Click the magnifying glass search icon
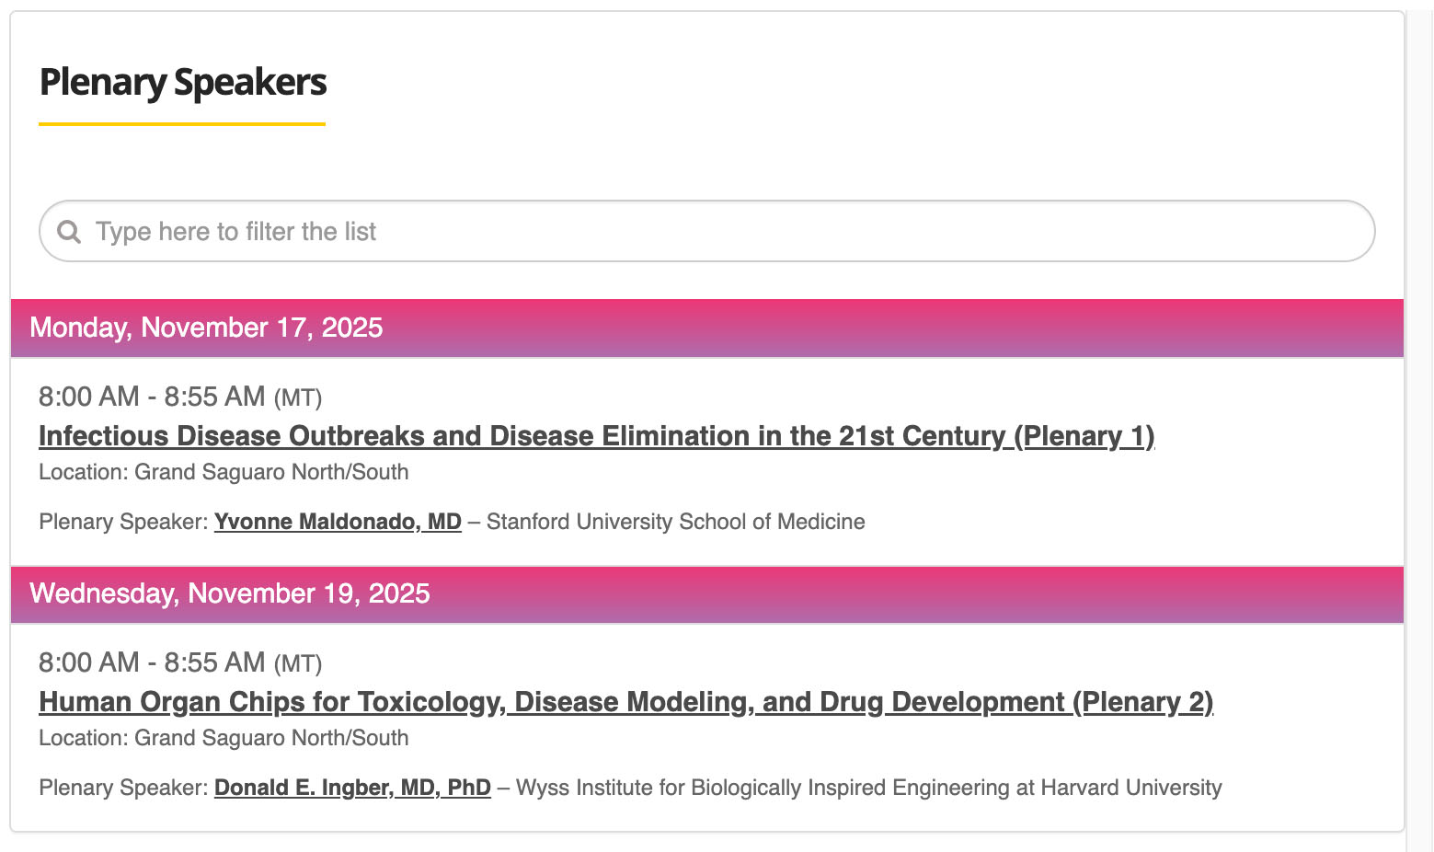The image size is (1434, 852). pyautogui.click(x=69, y=231)
